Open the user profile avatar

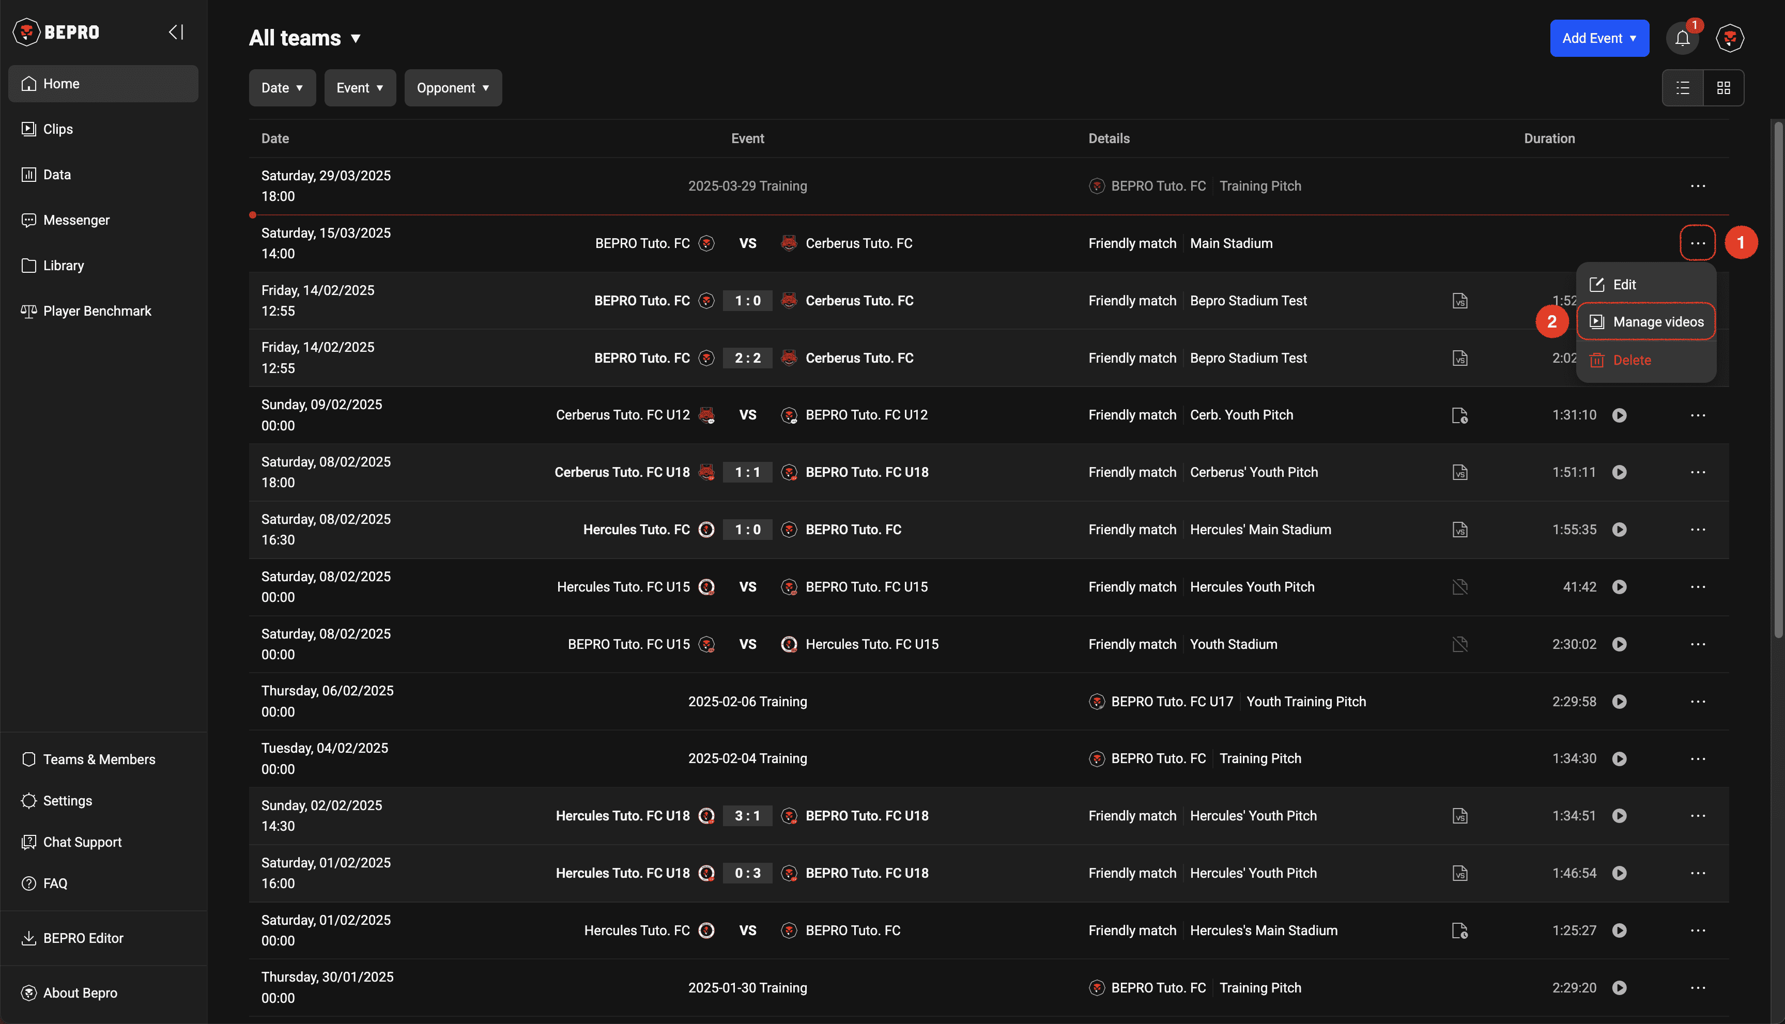click(1729, 38)
